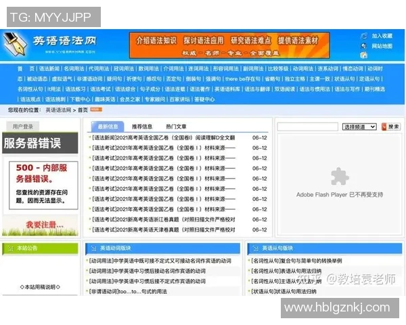This screenshot has width=406, height=325.
Task: Open 趣味英语 in the navigation bar
Action: click(105, 100)
